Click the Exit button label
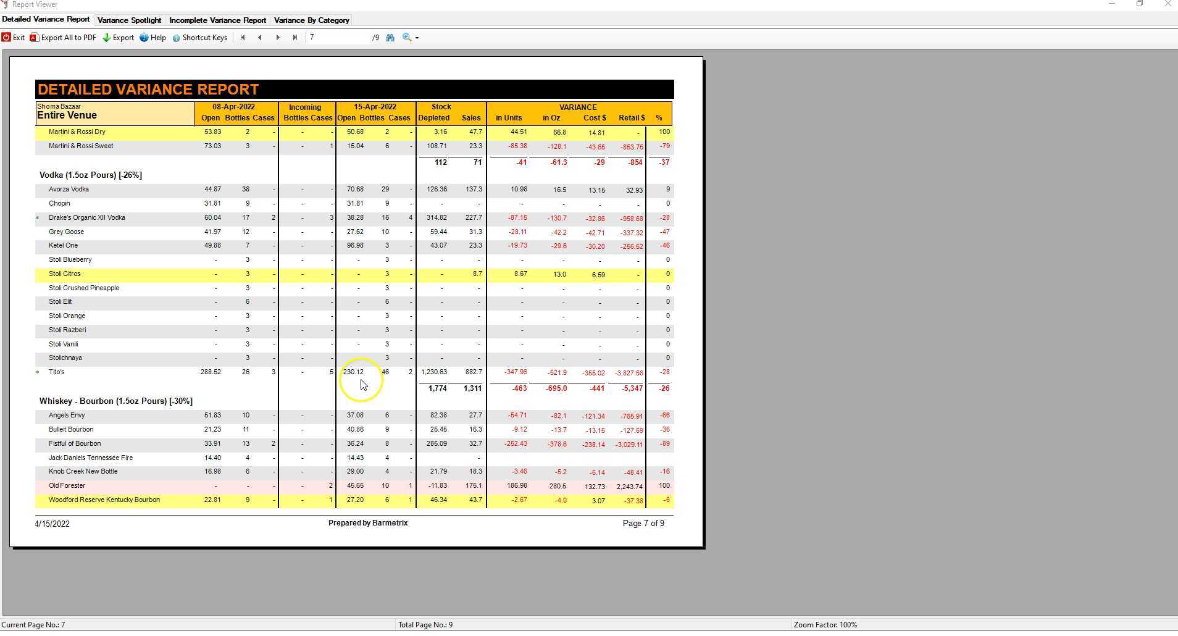Image resolution: width=1178 pixels, height=636 pixels. [19, 37]
